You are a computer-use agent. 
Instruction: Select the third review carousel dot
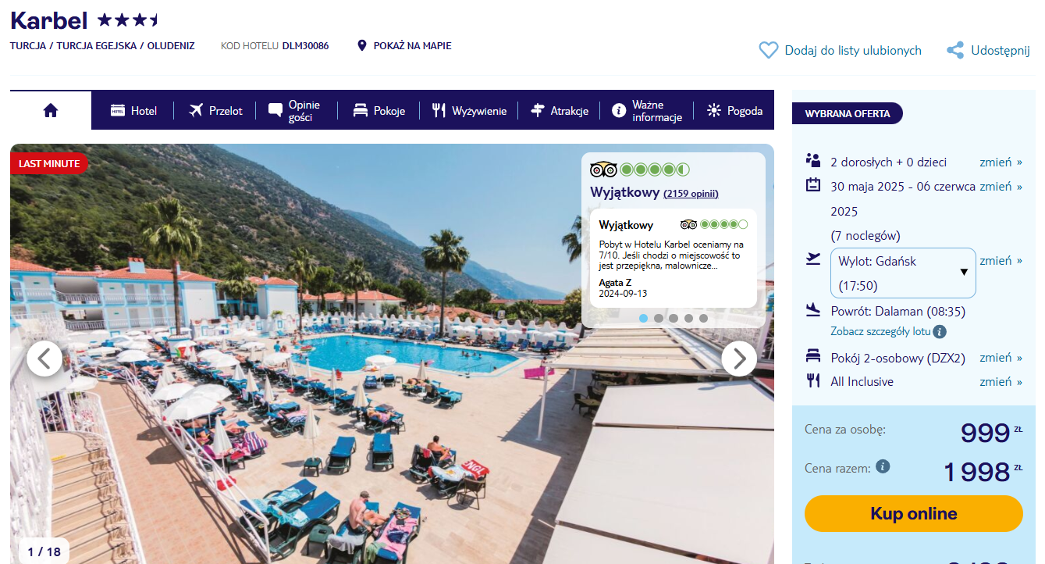674,318
